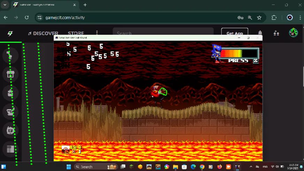Click the DISCOVER tab
Viewport: 304px width, 171px height.
tap(43, 33)
